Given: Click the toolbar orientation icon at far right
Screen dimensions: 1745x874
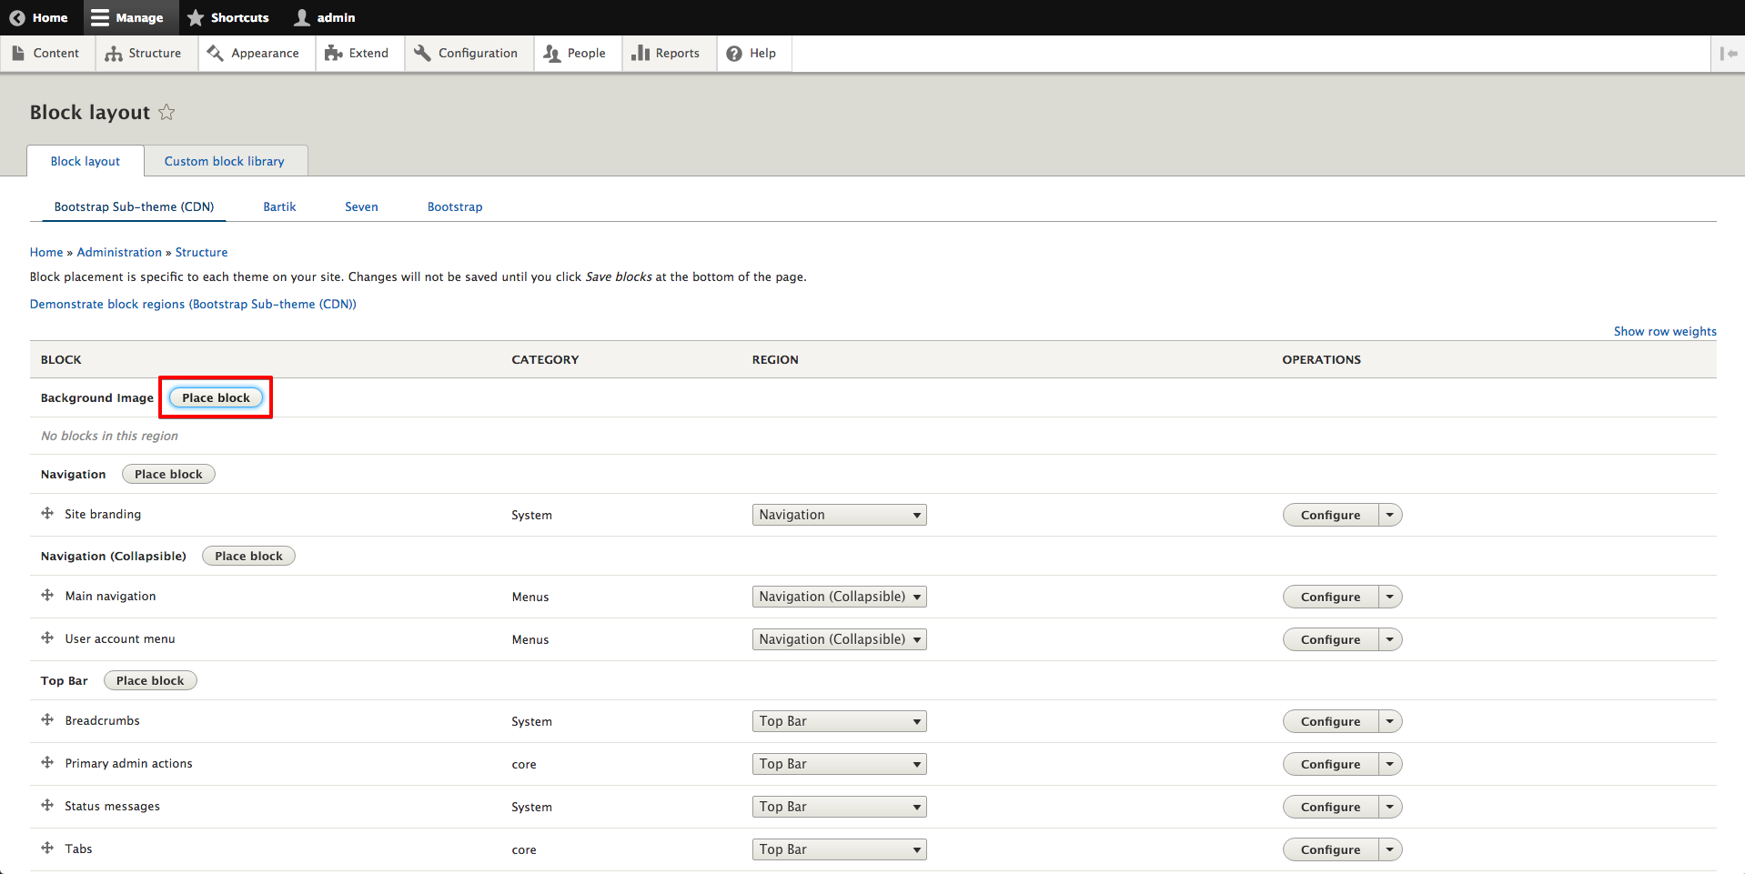Looking at the screenshot, I should pyautogui.click(x=1728, y=54).
